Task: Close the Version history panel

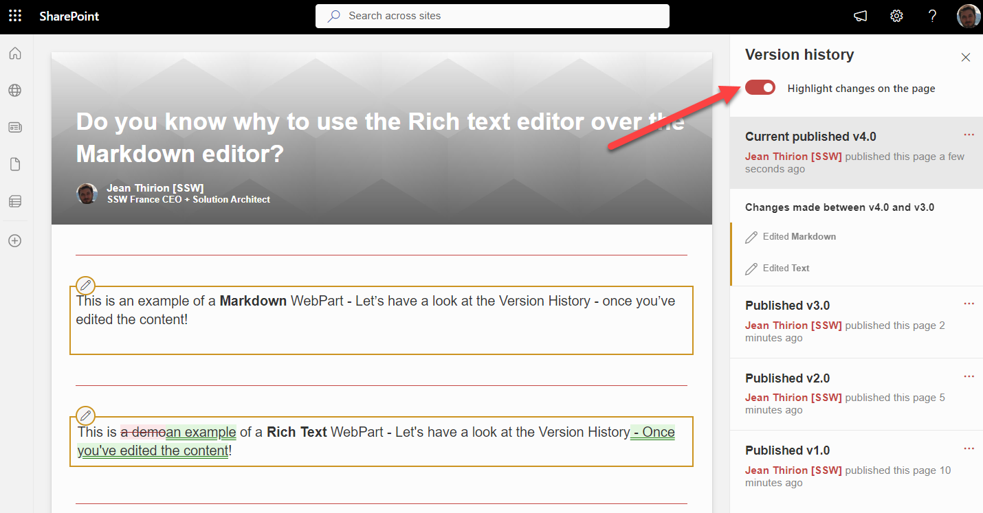Action: coord(965,58)
